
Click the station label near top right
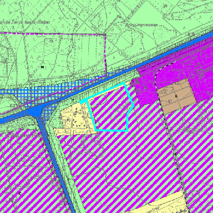click(x=142, y=25)
